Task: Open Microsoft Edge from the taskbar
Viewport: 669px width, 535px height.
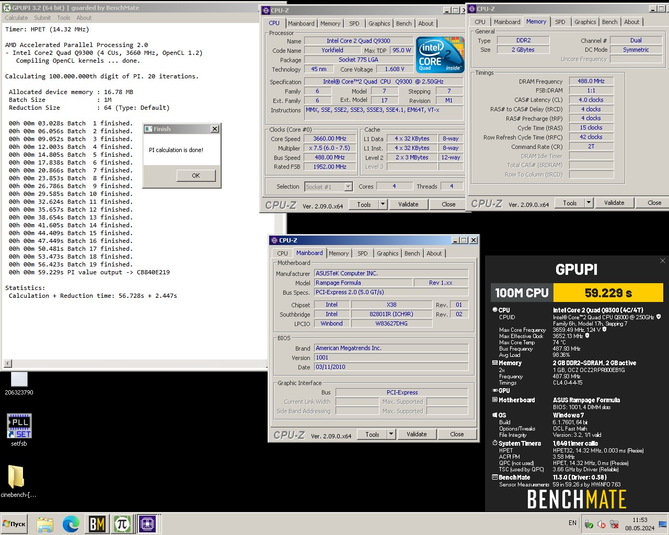Action: [x=71, y=524]
